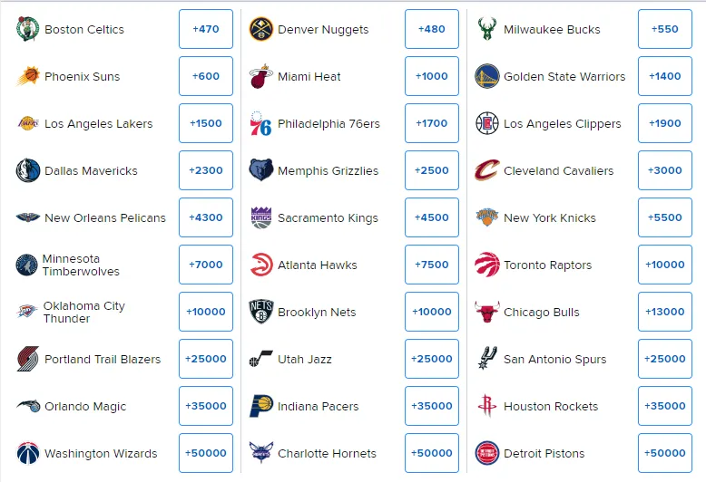Screen dimensions: 706x482
Task: Pick Cleveland Cavaliers +3000 odds button
Action: tap(665, 170)
